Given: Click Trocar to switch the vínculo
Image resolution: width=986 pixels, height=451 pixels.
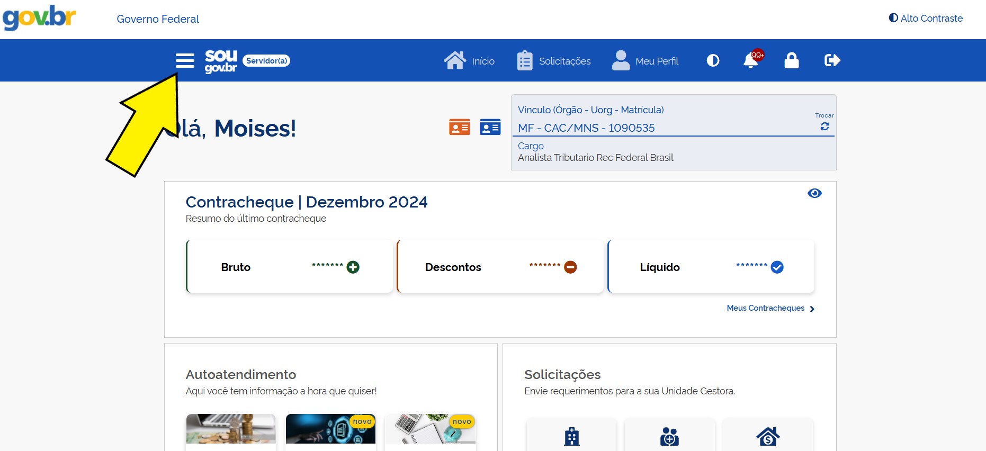Looking at the screenshot, I should [x=824, y=123].
